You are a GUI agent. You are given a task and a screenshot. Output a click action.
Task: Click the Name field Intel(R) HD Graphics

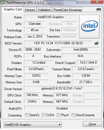51,17
